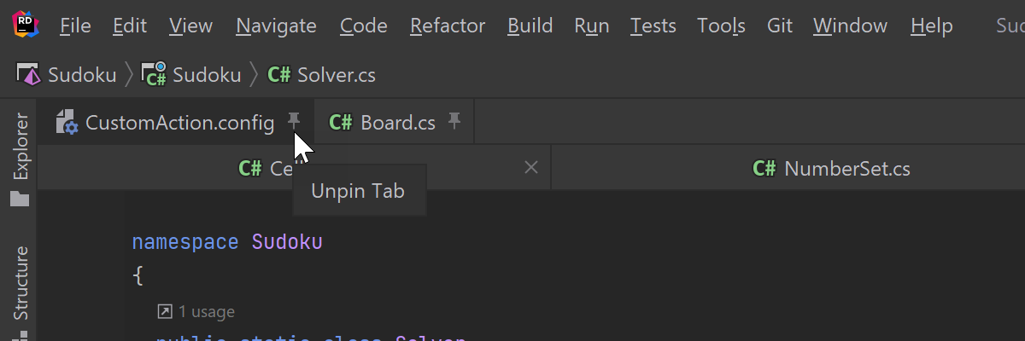The image size is (1025, 341).
Task: Click the Sudoku solution icon in breadcrumb
Action: pos(30,75)
